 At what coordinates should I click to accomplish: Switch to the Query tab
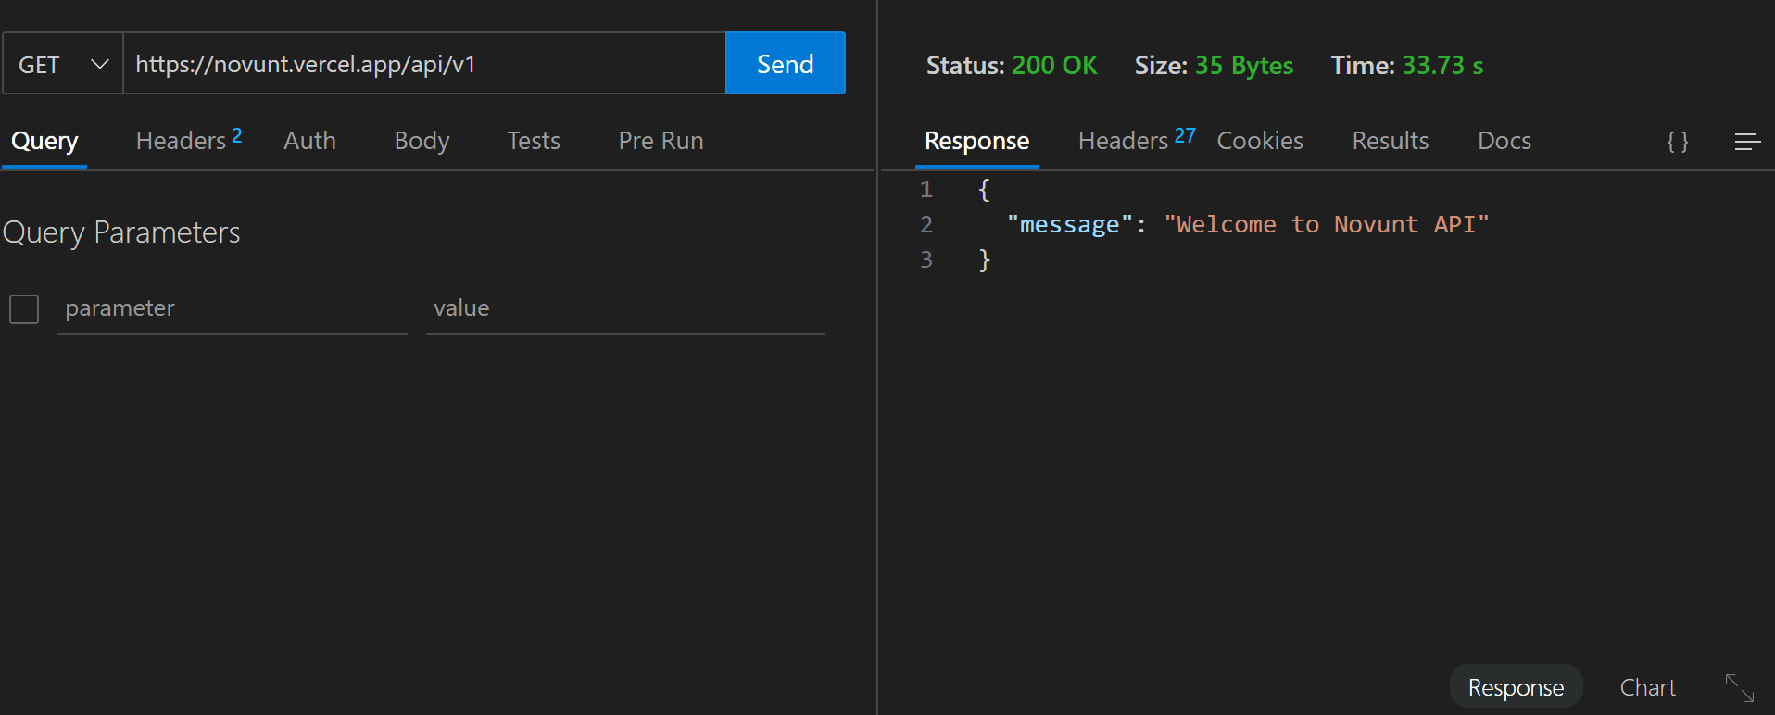44,141
